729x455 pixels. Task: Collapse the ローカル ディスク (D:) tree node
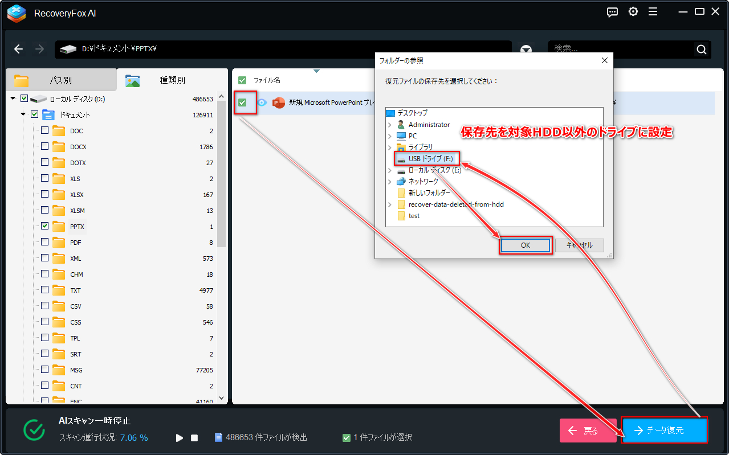[13, 99]
